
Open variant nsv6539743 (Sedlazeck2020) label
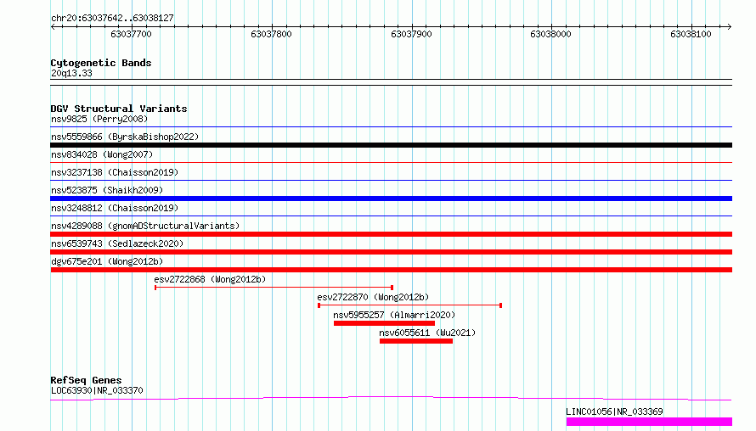117,243
